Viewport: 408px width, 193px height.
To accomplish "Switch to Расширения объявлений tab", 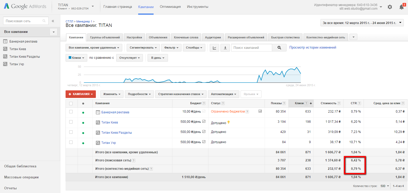I will [246, 37].
